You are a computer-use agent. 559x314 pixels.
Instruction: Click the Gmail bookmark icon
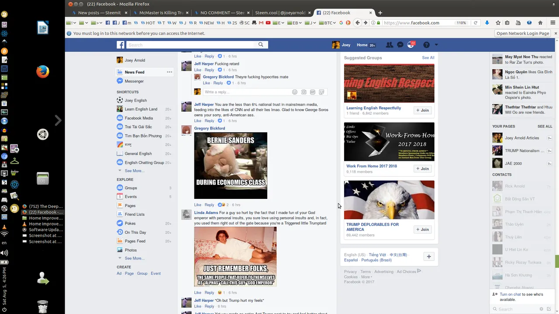(x=261, y=23)
